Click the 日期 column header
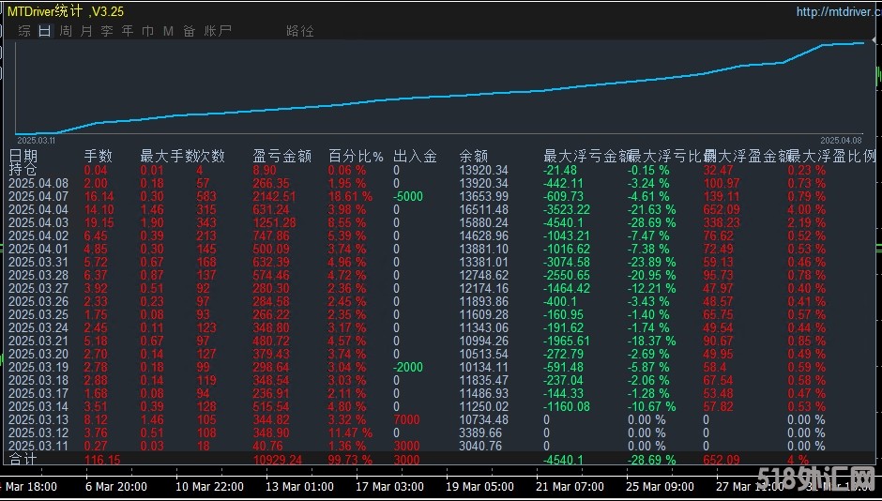882x501 pixels. [x=24, y=156]
